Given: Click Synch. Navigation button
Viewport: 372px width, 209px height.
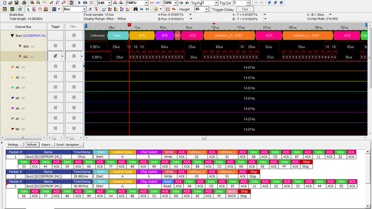Looking at the screenshot, I should (70, 145).
